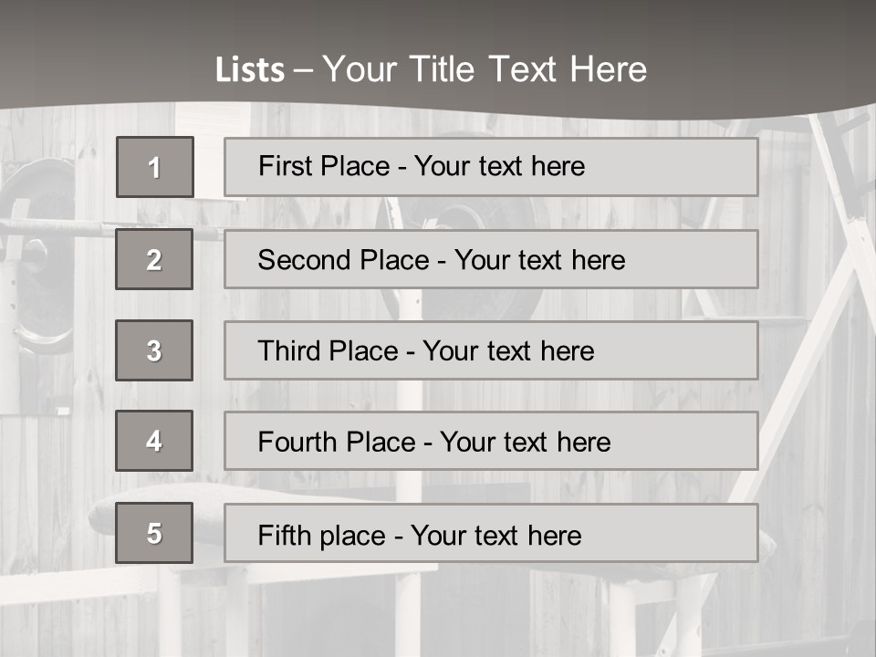Click the word "Fourth" in the fourth row
The width and height of the screenshot is (876, 657).
pos(297,443)
